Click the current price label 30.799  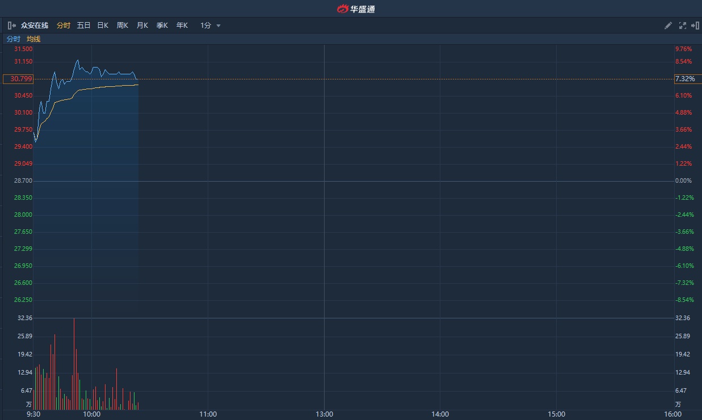pyautogui.click(x=18, y=79)
